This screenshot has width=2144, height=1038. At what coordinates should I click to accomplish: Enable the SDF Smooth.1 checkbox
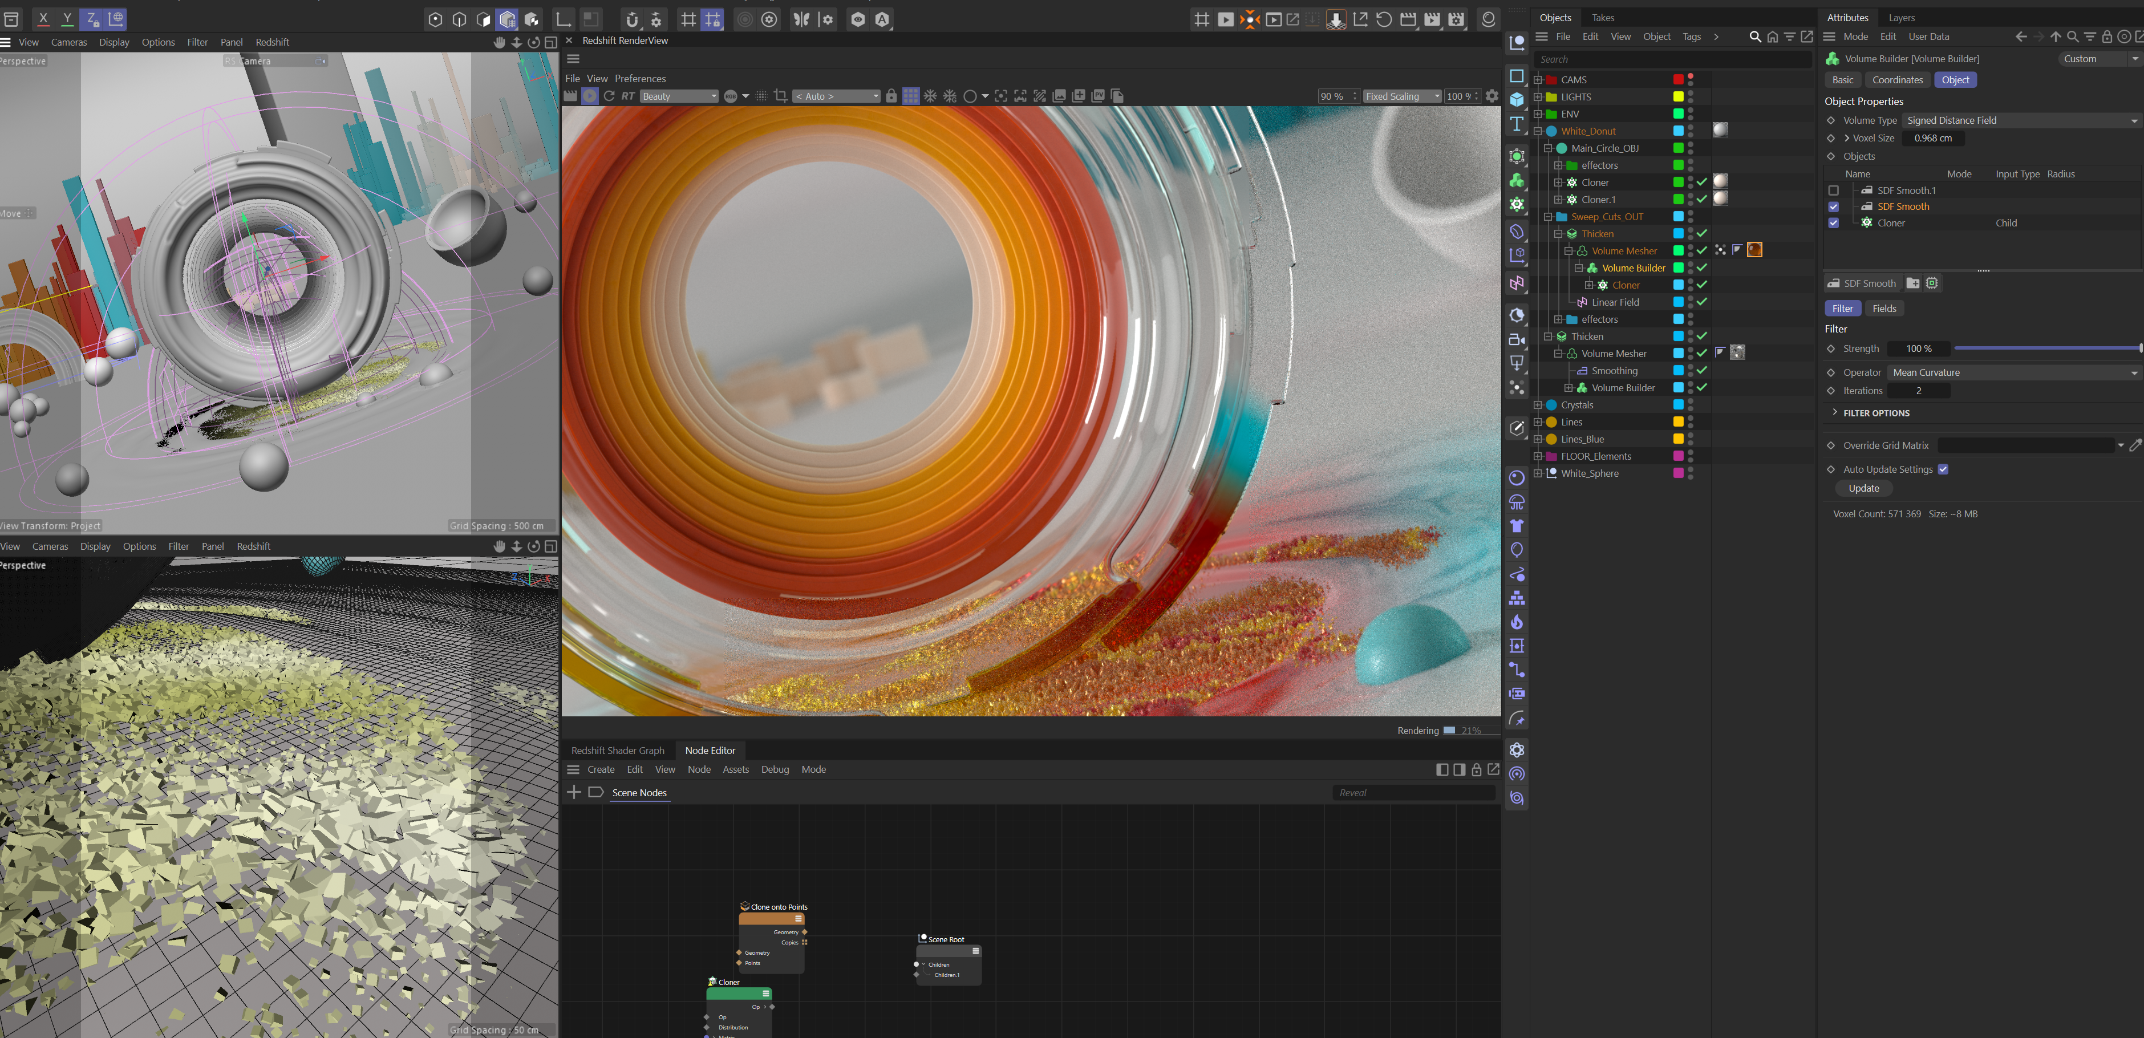(x=1834, y=190)
